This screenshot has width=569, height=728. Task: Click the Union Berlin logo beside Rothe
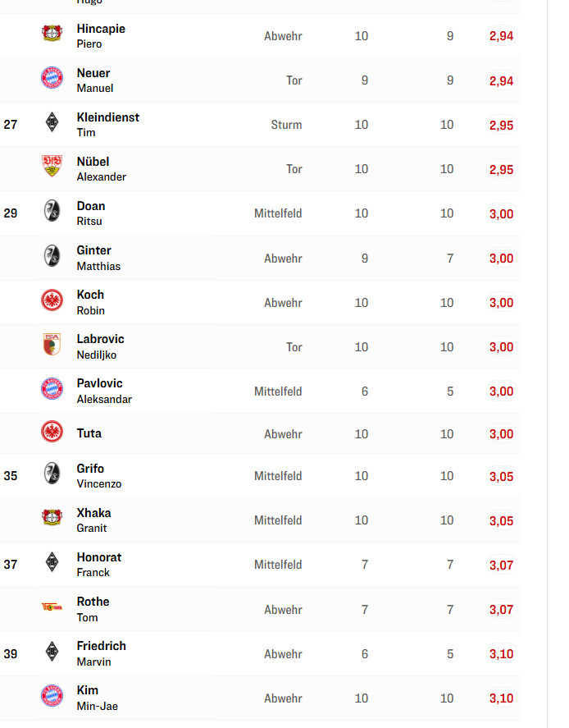[x=52, y=607]
